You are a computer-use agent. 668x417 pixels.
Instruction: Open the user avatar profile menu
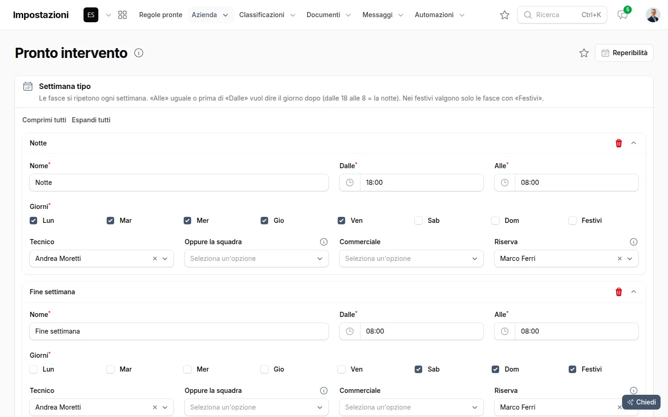click(653, 15)
